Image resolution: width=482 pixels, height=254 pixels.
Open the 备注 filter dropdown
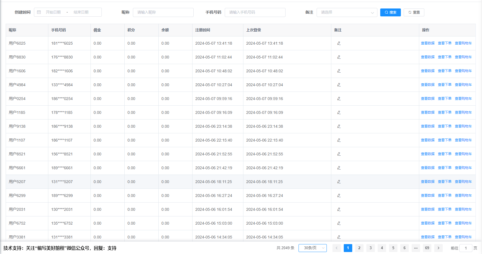[x=347, y=12]
